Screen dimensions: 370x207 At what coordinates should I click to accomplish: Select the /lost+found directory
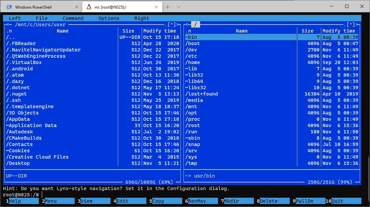(x=272, y=94)
